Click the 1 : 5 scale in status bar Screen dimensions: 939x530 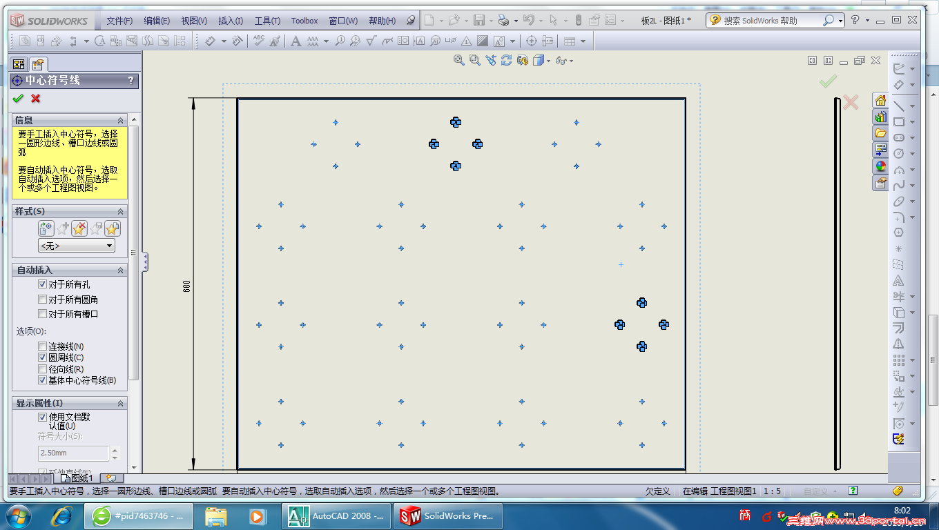[773, 491]
